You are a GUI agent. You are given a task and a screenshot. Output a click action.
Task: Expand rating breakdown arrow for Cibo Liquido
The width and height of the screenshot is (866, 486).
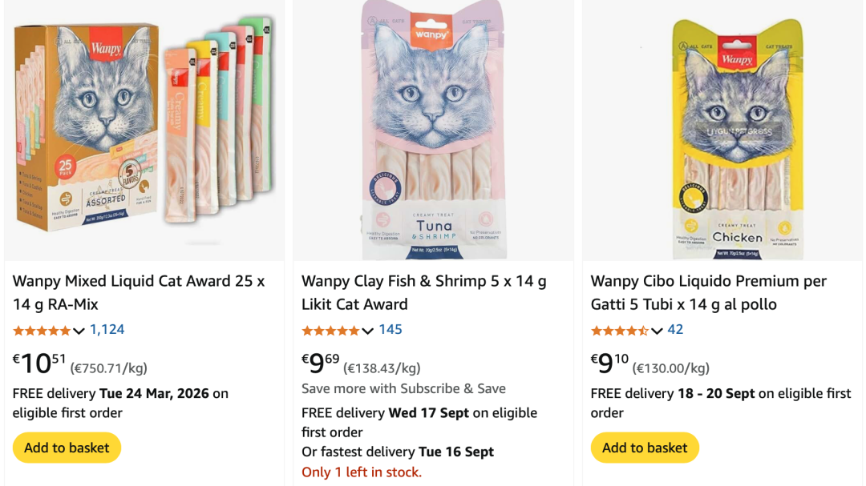[657, 331]
